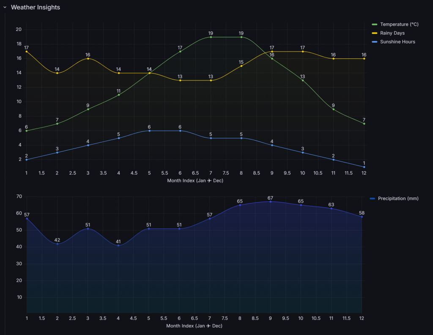Open the yellow Rainy Days legend color swatch
Screen dimensions: 433x335
pyautogui.click(x=374, y=33)
